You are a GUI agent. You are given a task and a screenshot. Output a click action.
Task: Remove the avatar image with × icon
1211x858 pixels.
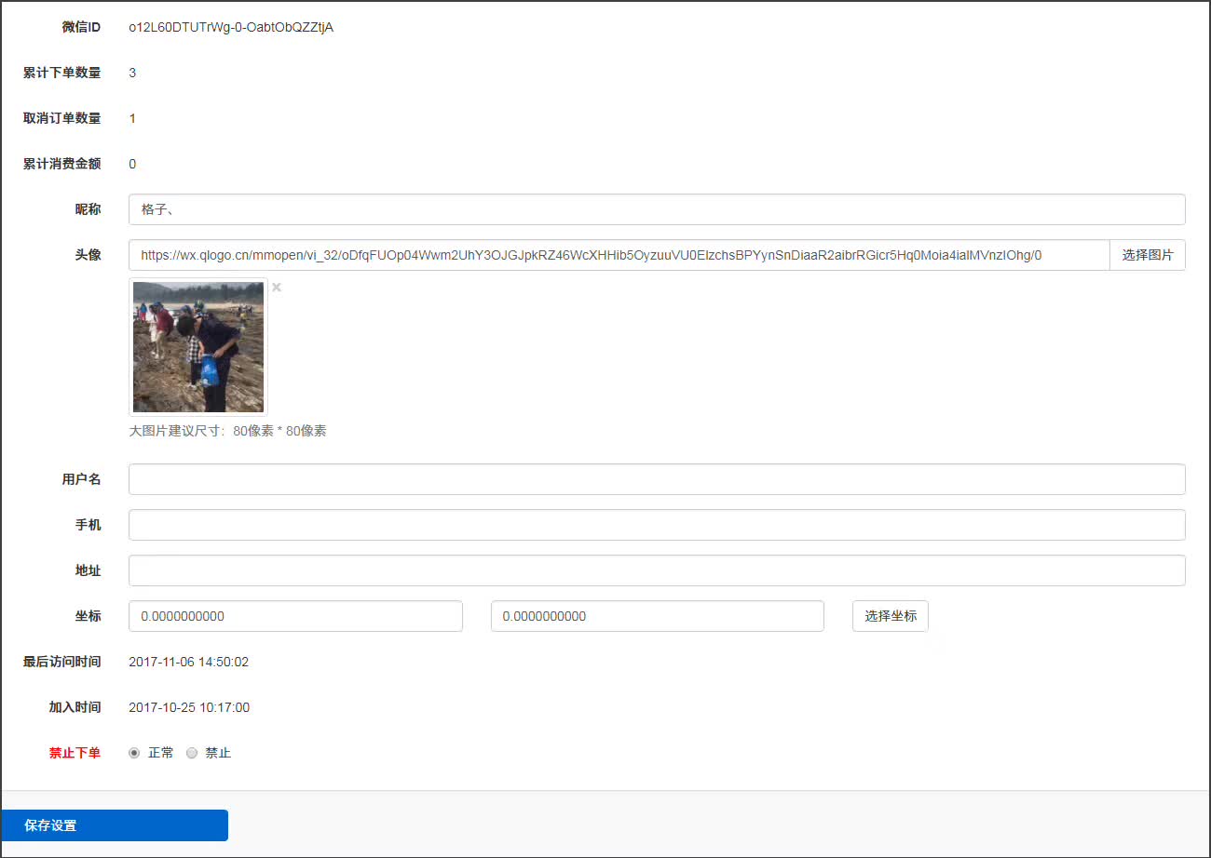277,288
